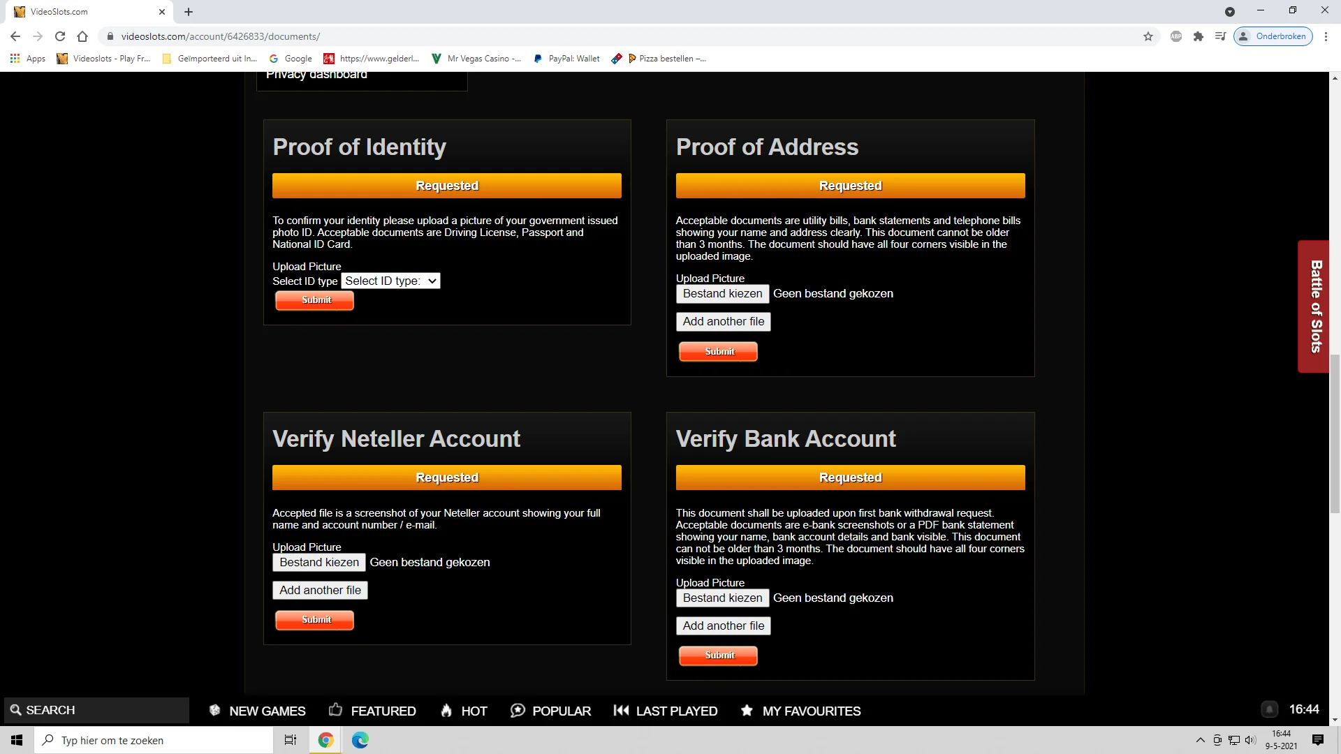Click the Meet Now icon in system tray

coord(1217,740)
